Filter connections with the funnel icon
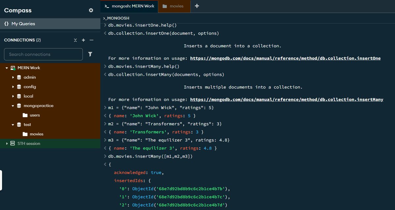The width and height of the screenshot is (395, 210). [90, 54]
